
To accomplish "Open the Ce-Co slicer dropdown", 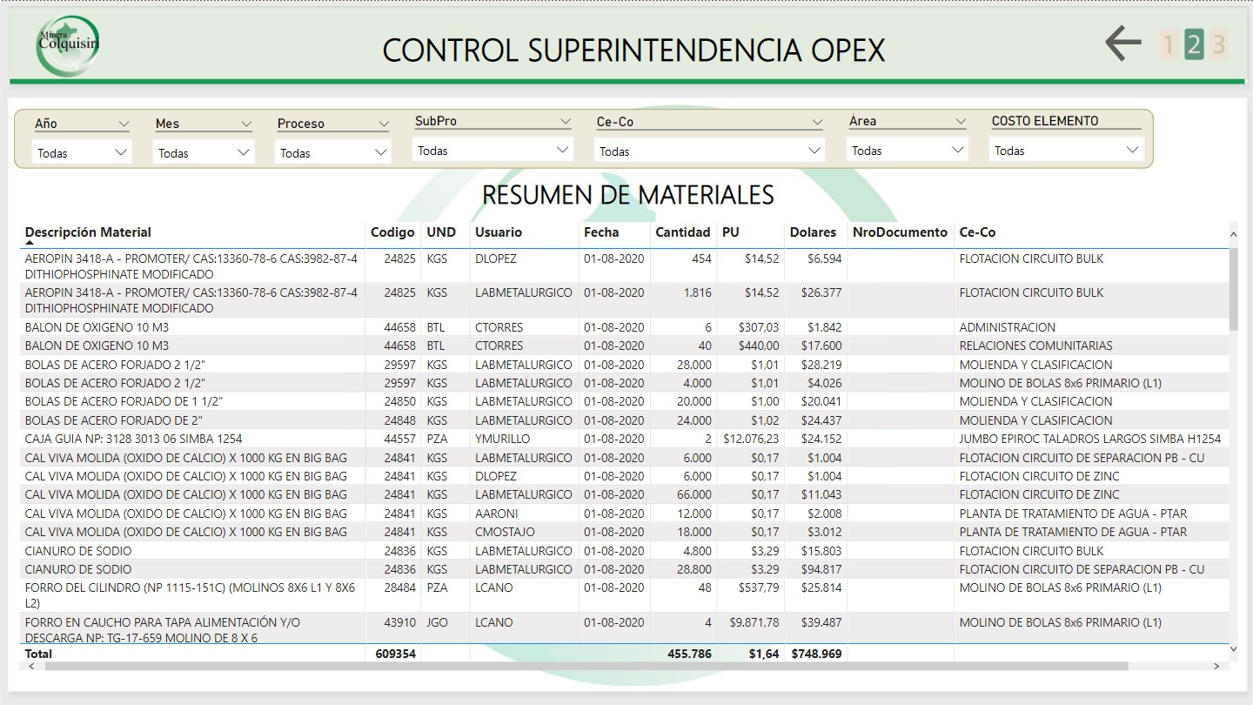I will coord(709,151).
